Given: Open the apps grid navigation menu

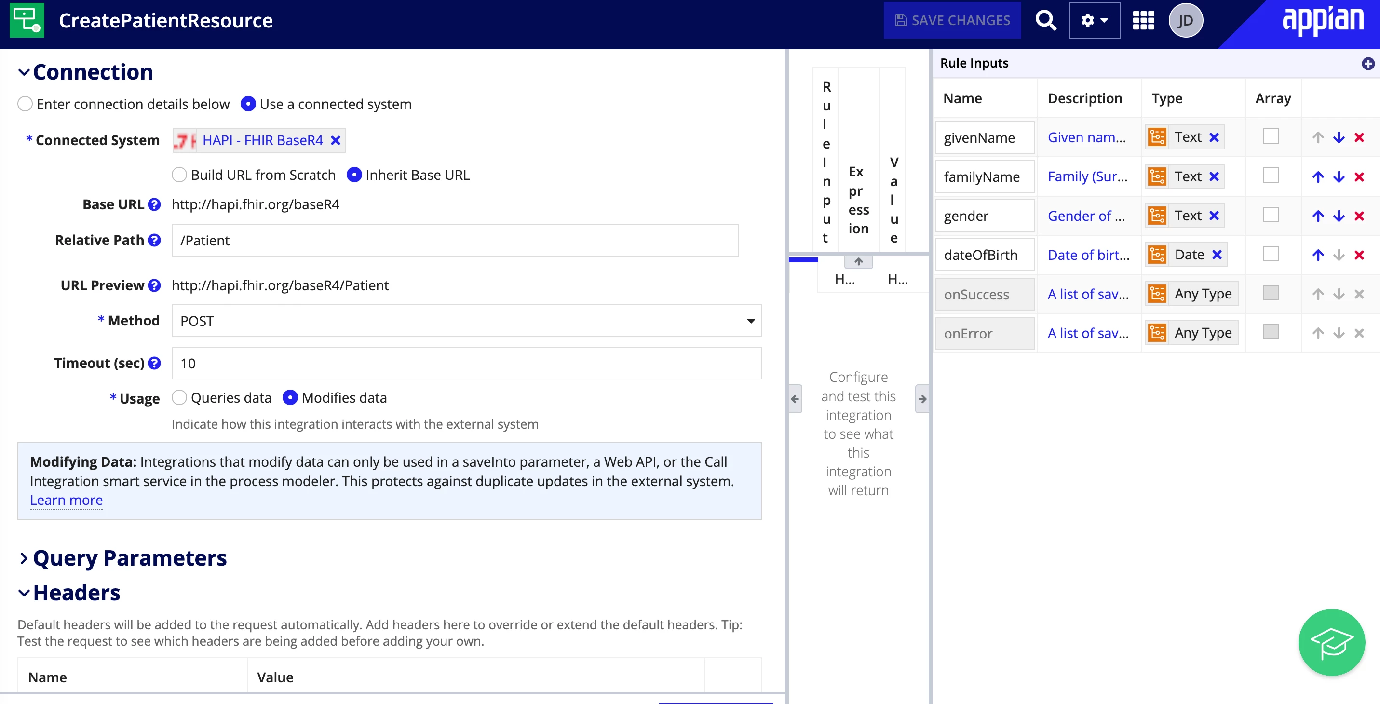Looking at the screenshot, I should (1143, 20).
